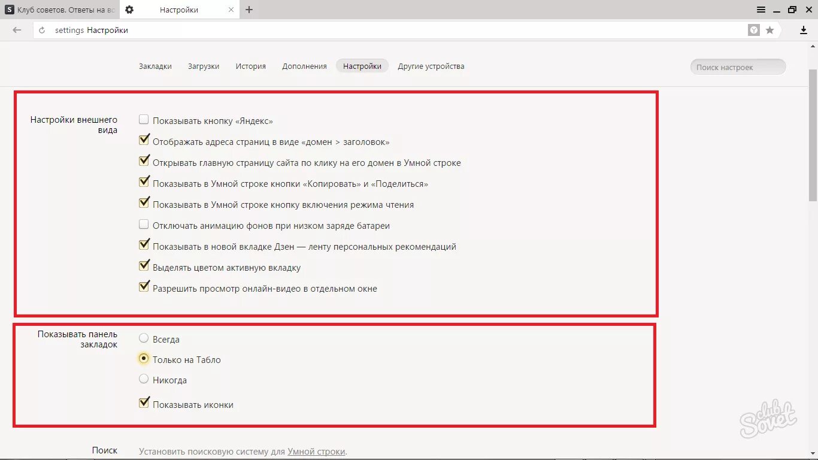Toggle the «Копировать» и «Поделиться» buttons checkbox

(x=144, y=183)
